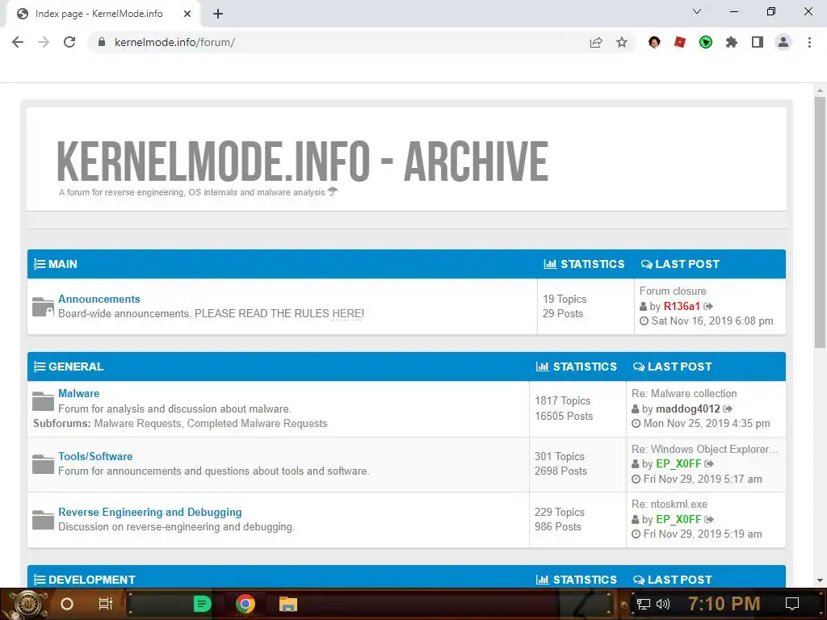Image resolution: width=827 pixels, height=620 pixels.
Task: Click 'Re: Malware collection' last post title
Action: [684, 393]
